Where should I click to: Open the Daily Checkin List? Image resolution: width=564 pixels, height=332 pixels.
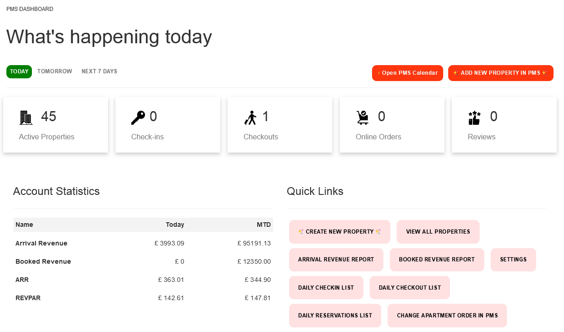click(326, 288)
